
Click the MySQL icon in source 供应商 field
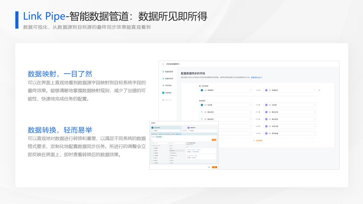click(202, 105)
